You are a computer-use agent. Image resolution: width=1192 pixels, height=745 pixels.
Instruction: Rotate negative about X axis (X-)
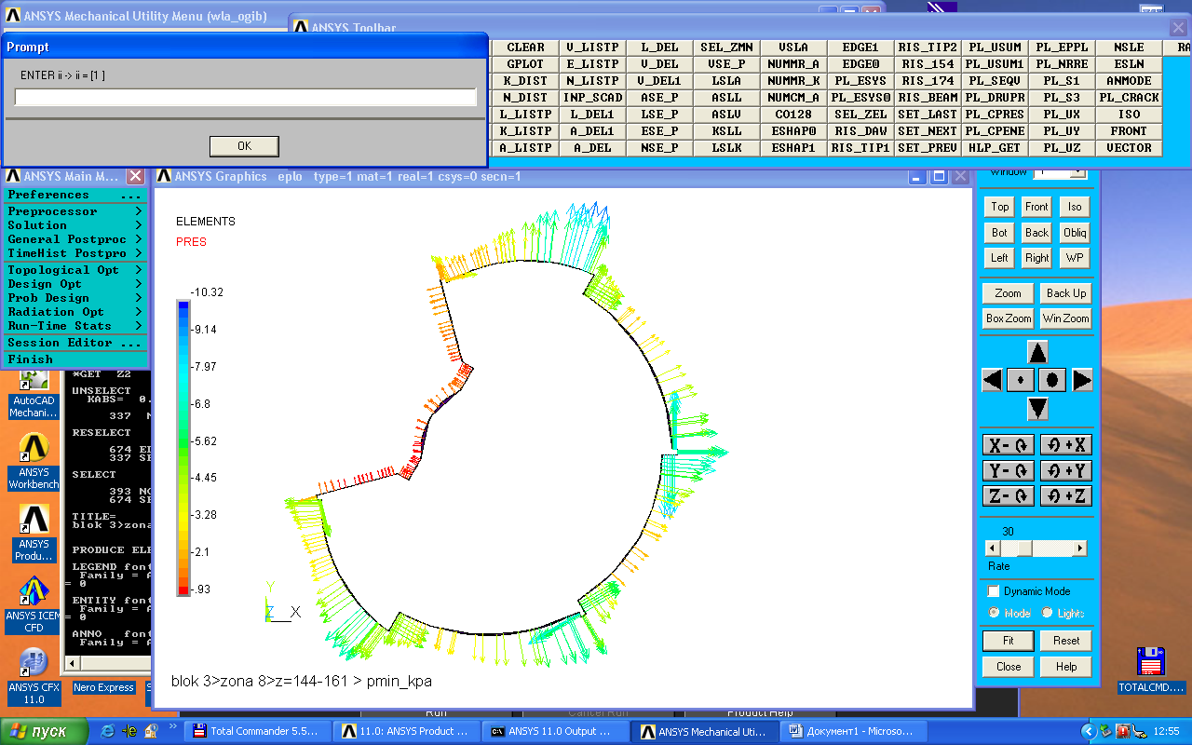tap(1008, 445)
